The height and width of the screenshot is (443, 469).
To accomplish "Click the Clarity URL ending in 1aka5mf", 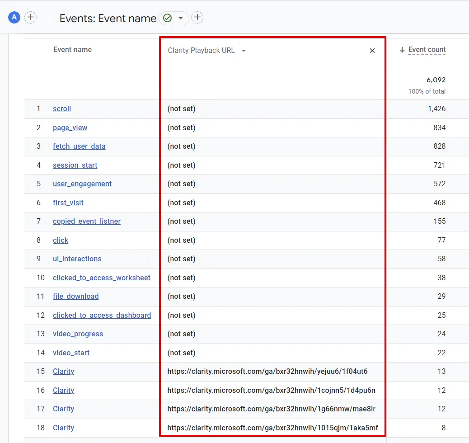I will tap(272, 428).
